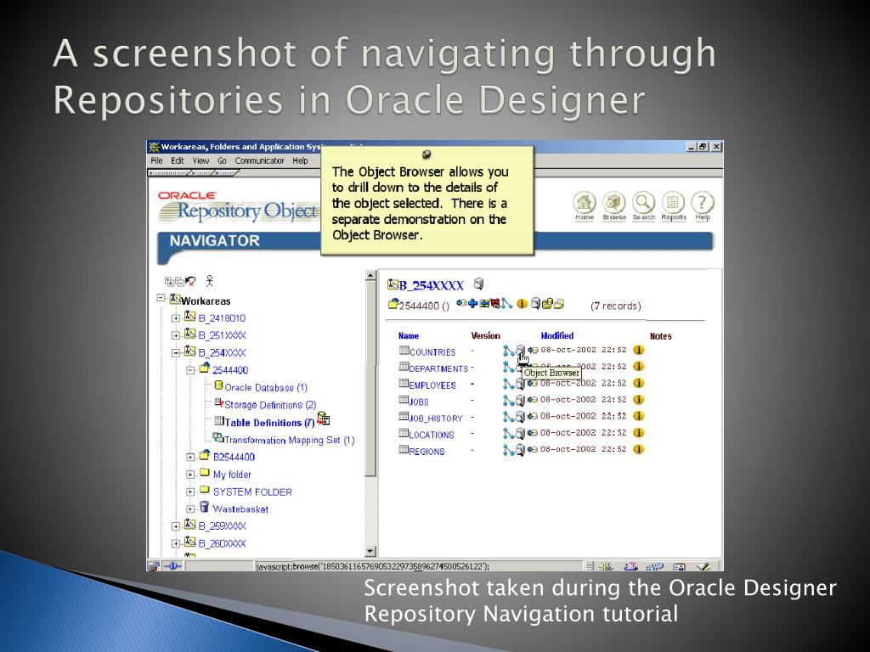
Task: Click the security lock icon in status bar
Action: pyautogui.click(x=154, y=566)
